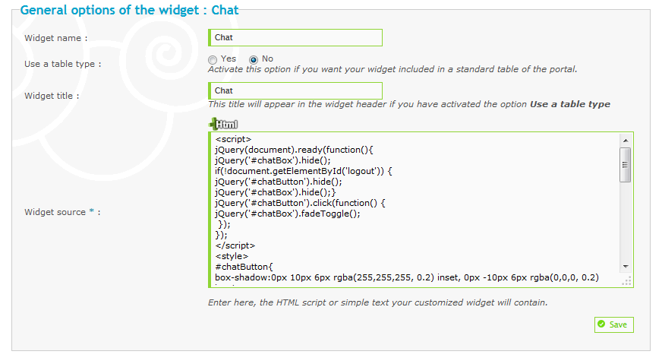662x364 pixels.
Task: Save the widget options
Action: pyautogui.click(x=614, y=324)
